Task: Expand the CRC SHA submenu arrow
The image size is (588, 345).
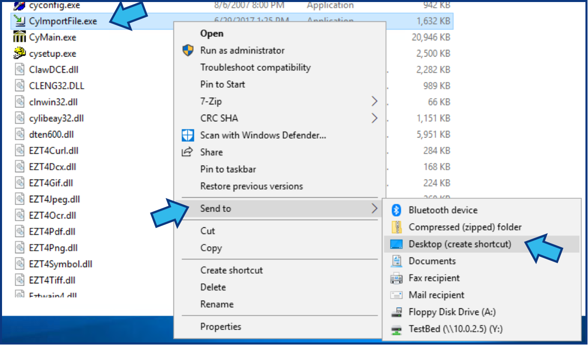Action: tap(374, 118)
